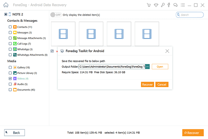
Task: Go to the home screen icon
Action: pyautogui.click(x=6, y=5)
